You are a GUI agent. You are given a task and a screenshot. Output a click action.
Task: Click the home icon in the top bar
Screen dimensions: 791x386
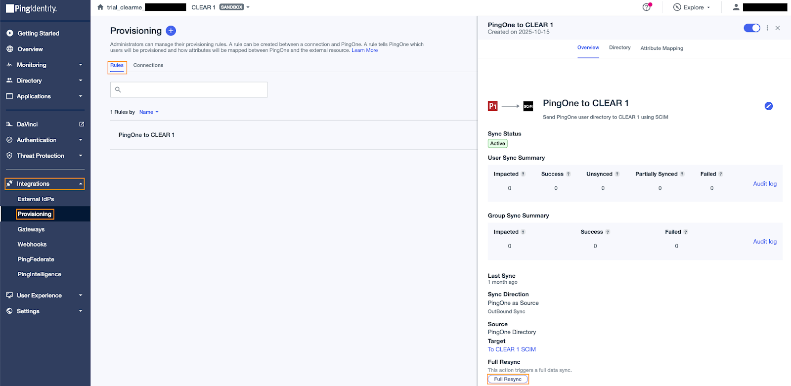100,7
